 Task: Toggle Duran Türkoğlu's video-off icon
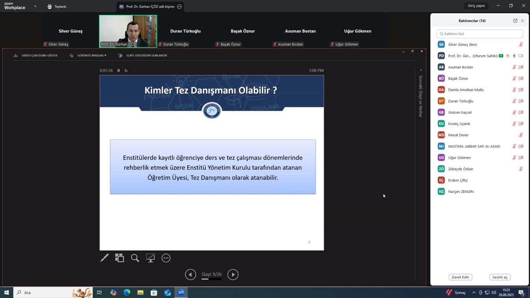coord(521,101)
